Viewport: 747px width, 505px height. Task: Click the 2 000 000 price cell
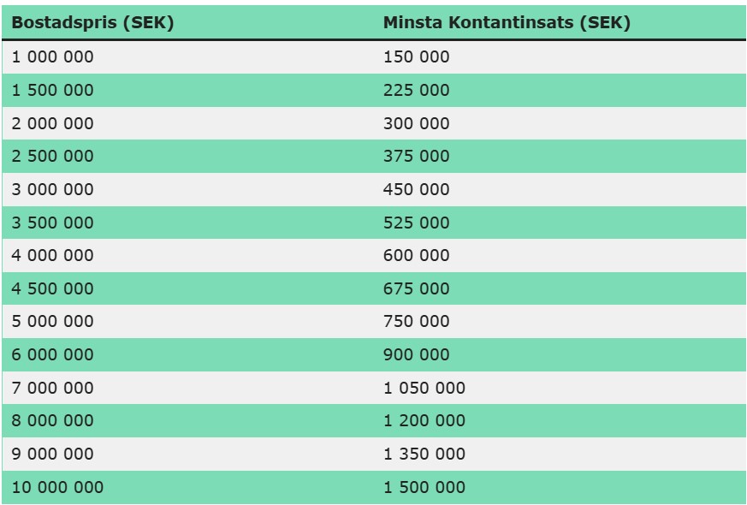pyautogui.click(x=53, y=123)
